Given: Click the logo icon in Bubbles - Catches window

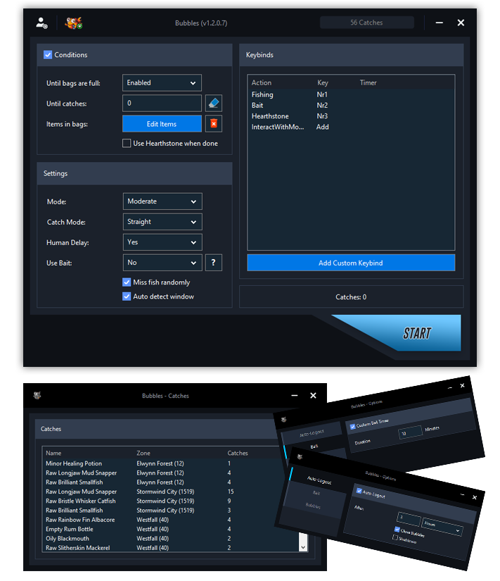Looking at the screenshot, I should [37, 396].
